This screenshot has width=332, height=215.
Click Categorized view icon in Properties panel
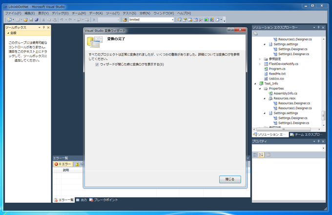coord(255,155)
